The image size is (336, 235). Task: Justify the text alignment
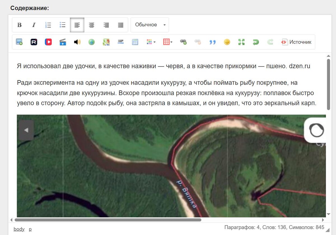point(121,25)
